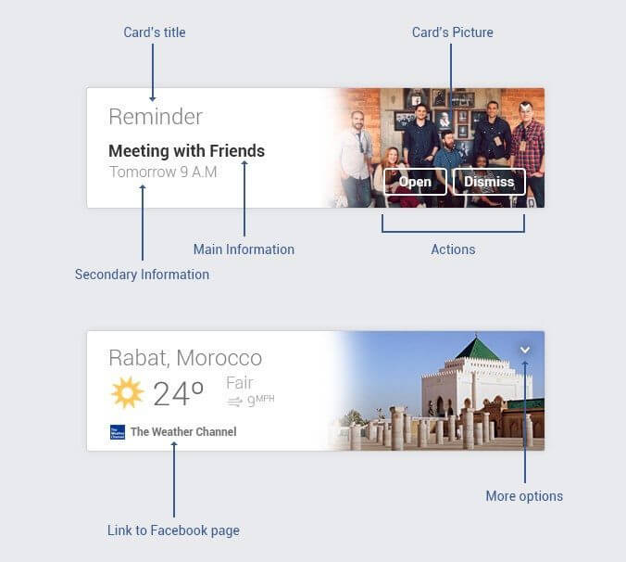This screenshot has height=562, width=626.
Task: Open The Weather Channel link
Action: 183,431
